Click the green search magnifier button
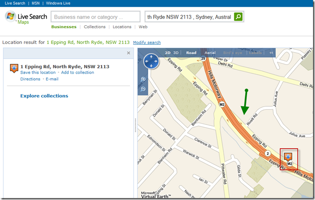The image size is (315, 200). (238, 17)
